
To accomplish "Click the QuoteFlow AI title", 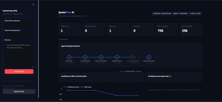I will point(66,12).
